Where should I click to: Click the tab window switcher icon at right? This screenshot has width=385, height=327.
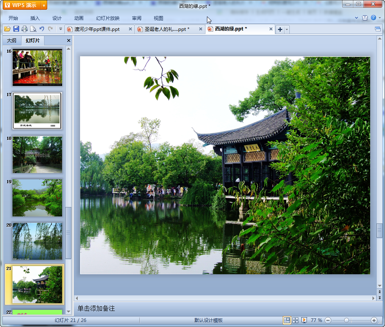pos(378,29)
